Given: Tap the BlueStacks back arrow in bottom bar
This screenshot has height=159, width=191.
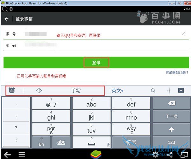Looking at the screenshot, I should point(7,155).
